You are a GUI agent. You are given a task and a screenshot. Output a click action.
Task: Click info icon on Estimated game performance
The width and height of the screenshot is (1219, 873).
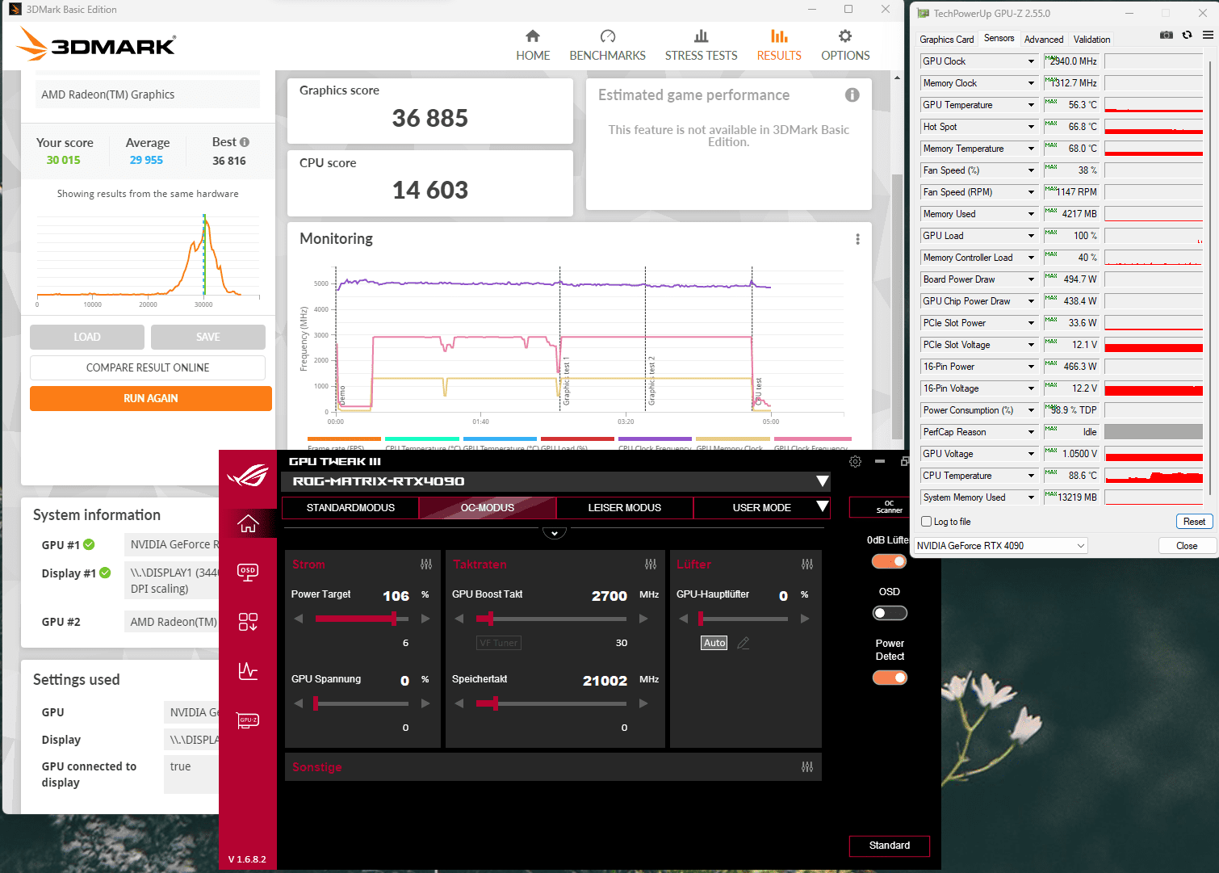(x=852, y=94)
